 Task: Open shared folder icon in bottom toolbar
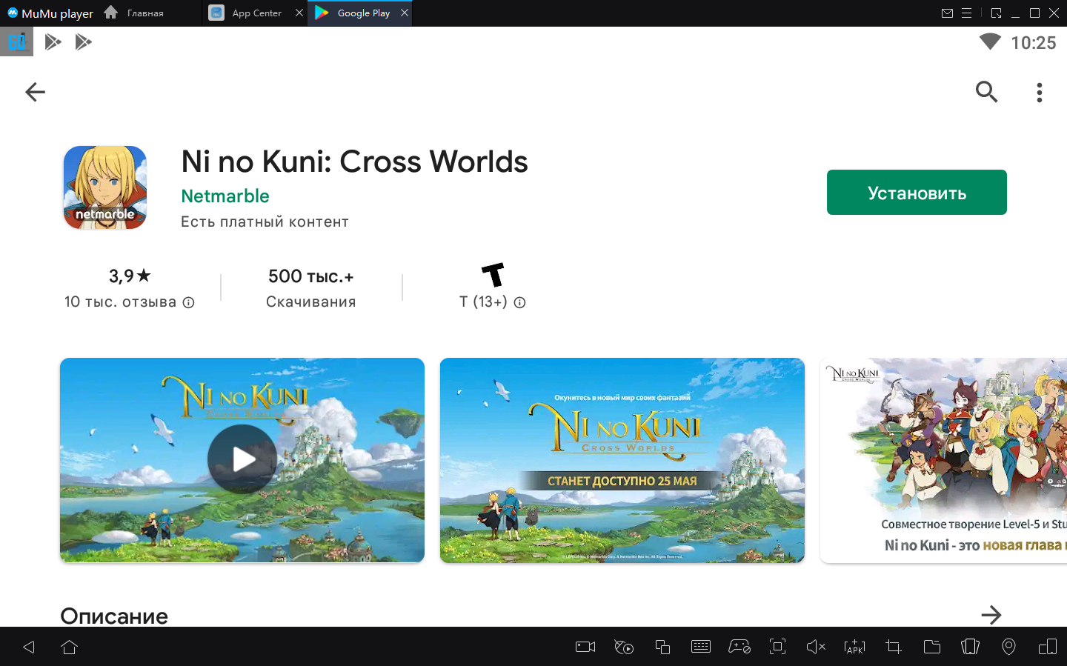pyautogui.click(x=931, y=647)
